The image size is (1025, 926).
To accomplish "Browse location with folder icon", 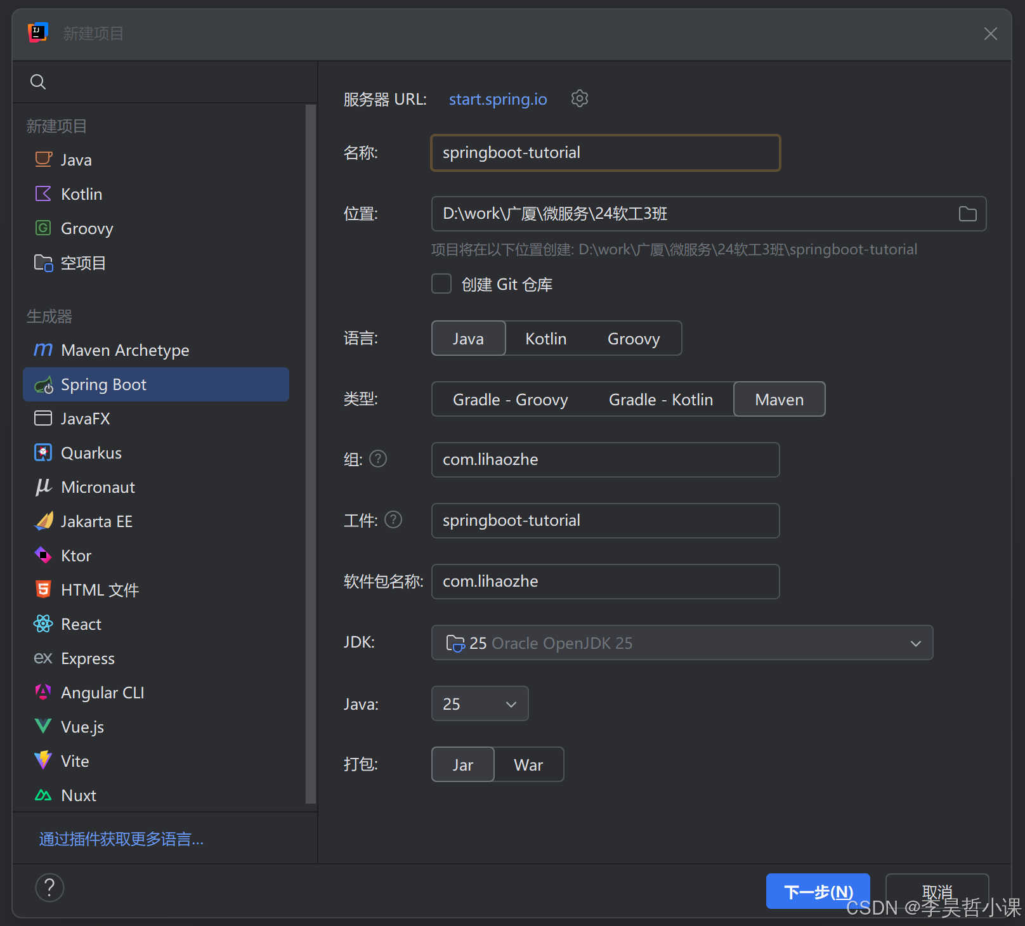I will pyautogui.click(x=967, y=214).
